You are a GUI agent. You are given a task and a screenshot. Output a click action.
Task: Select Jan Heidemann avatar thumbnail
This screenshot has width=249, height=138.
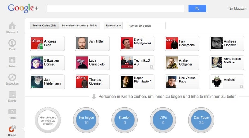37,82
